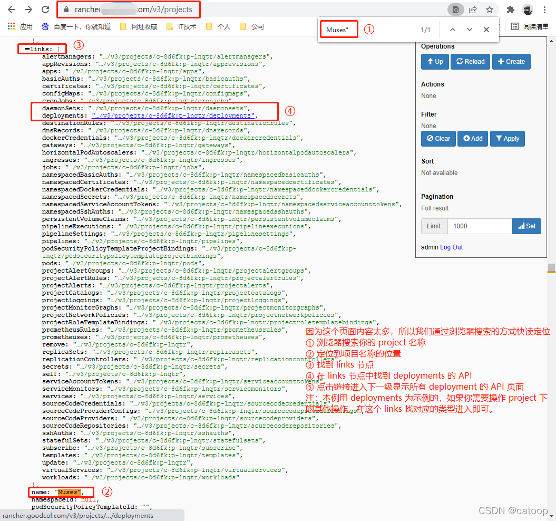Image resolution: width=556 pixels, height=521 pixels.
Task: Open the 阅读清单 reading list
Action: tap(530, 26)
